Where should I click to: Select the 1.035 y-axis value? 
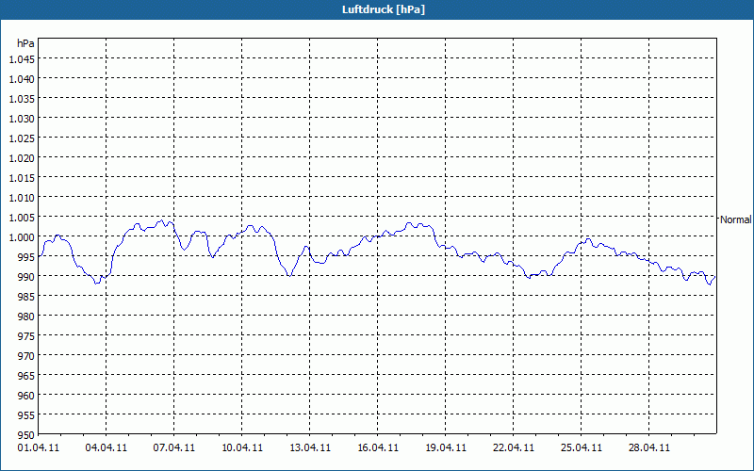pyautogui.click(x=22, y=99)
